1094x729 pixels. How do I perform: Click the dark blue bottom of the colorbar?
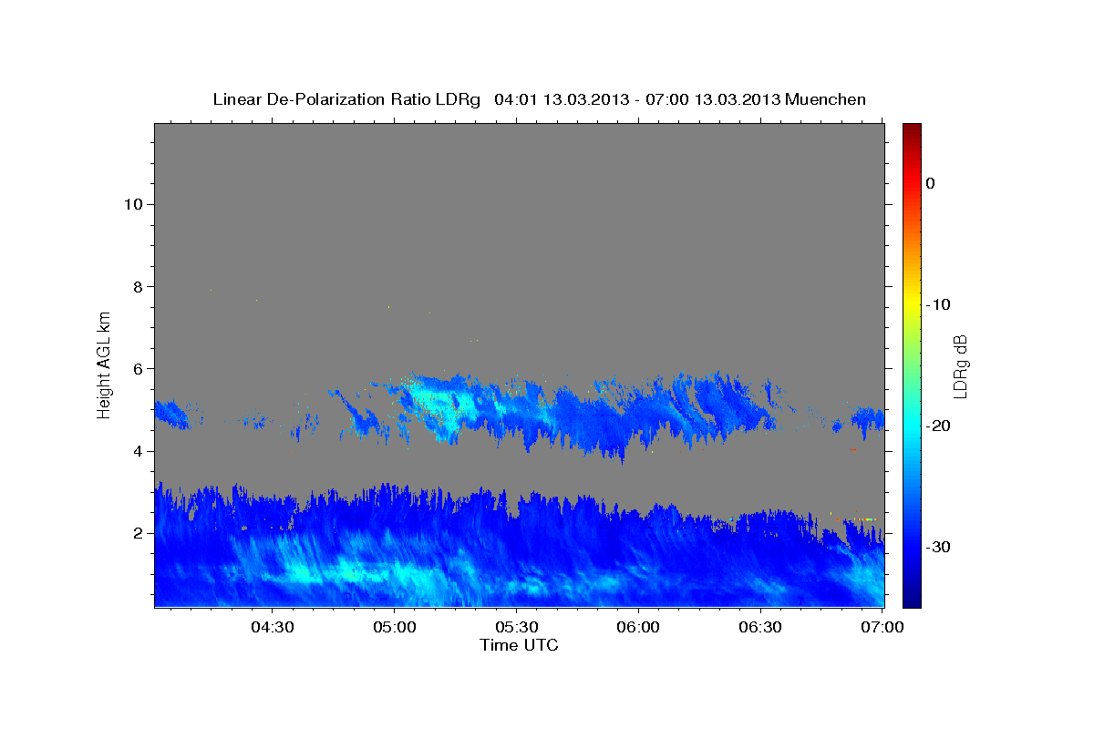coord(912,597)
